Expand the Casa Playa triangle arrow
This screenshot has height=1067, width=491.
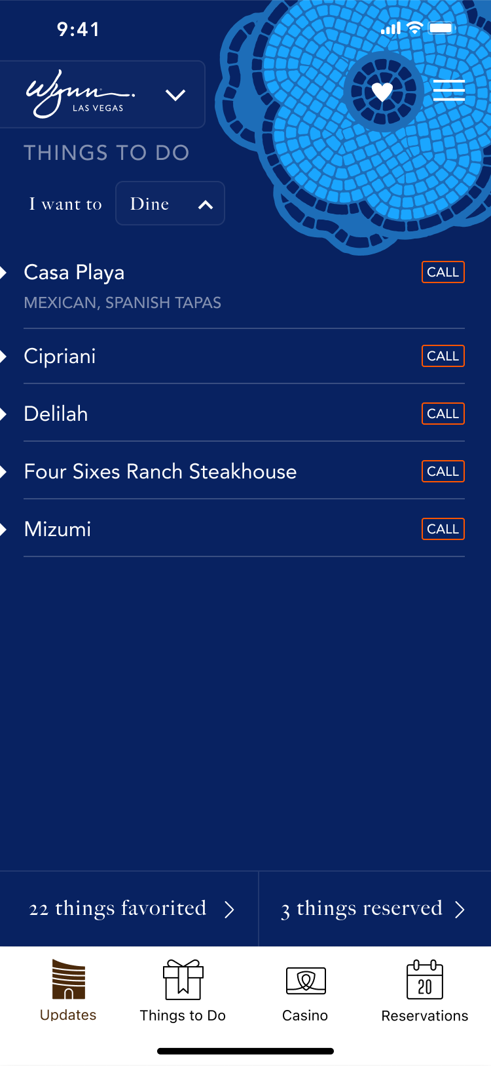pos(4,273)
